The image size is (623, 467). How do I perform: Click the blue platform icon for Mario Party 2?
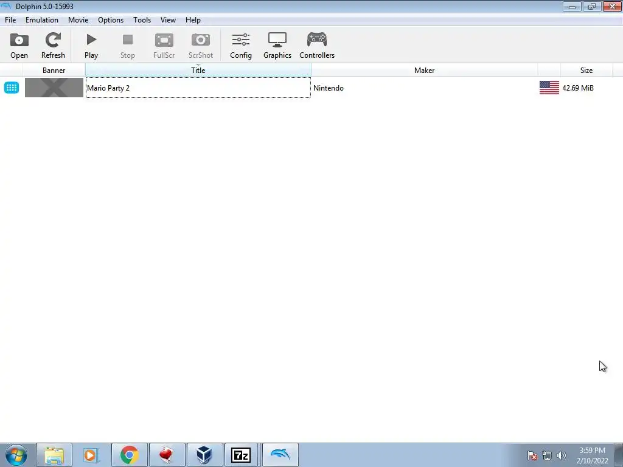coord(12,88)
